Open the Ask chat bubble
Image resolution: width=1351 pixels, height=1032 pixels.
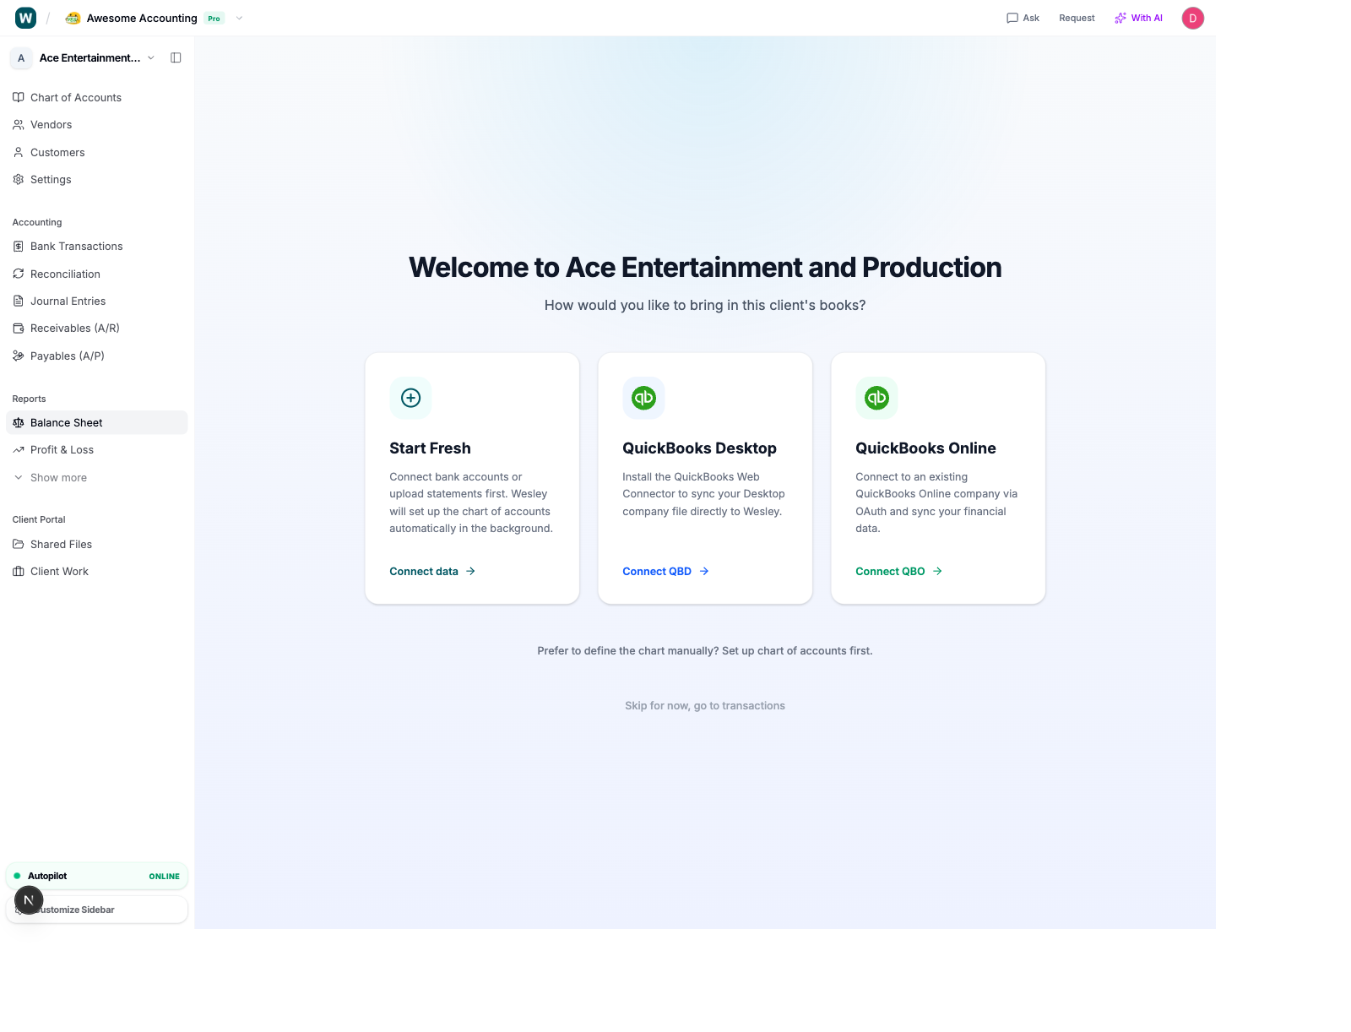coord(1023,18)
